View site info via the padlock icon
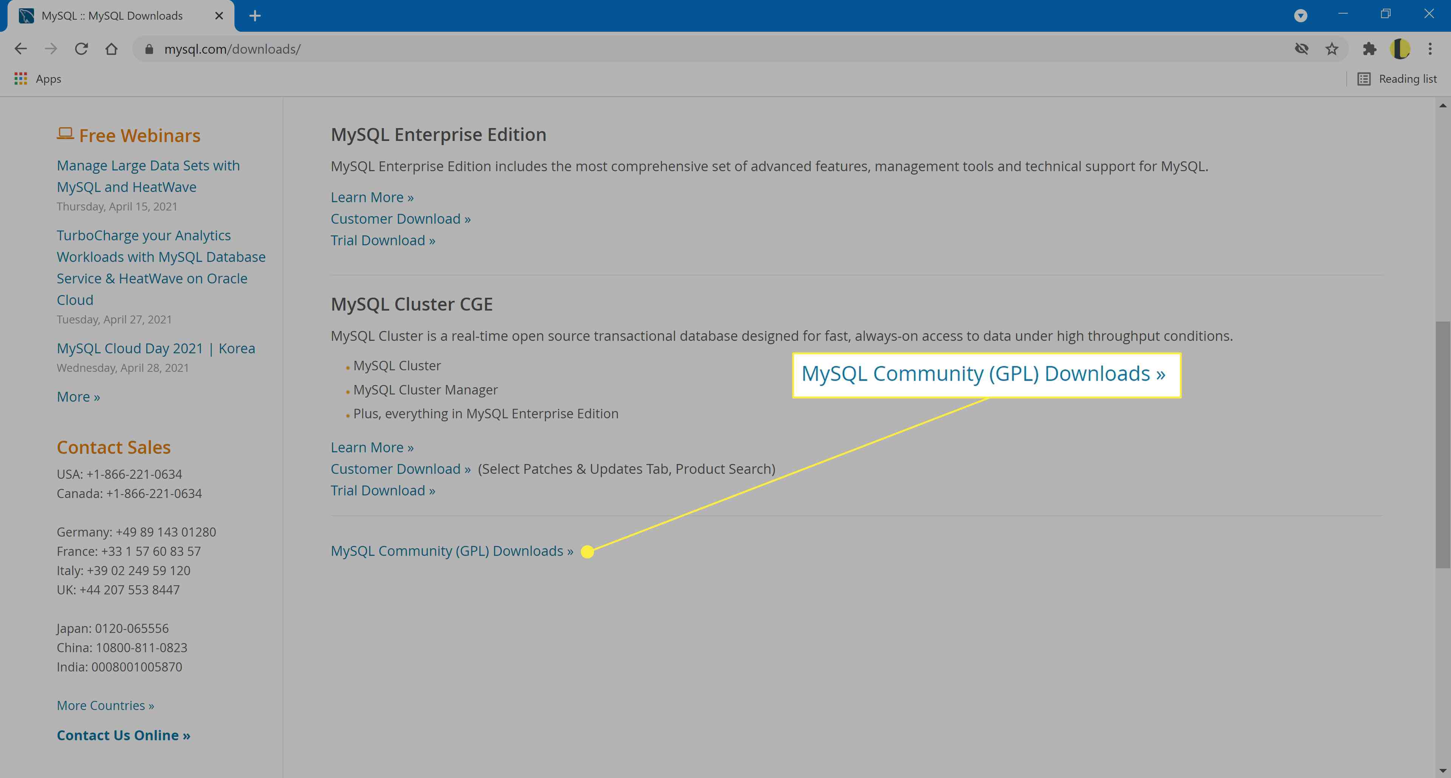The image size is (1451, 778). click(149, 49)
